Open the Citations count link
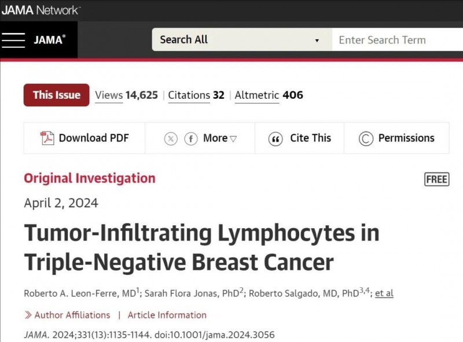The height and width of the screenshot is (342, 463). point(196,95)
